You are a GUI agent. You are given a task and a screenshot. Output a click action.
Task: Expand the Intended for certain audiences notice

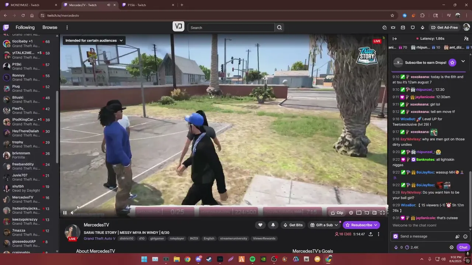pos(94,40)
